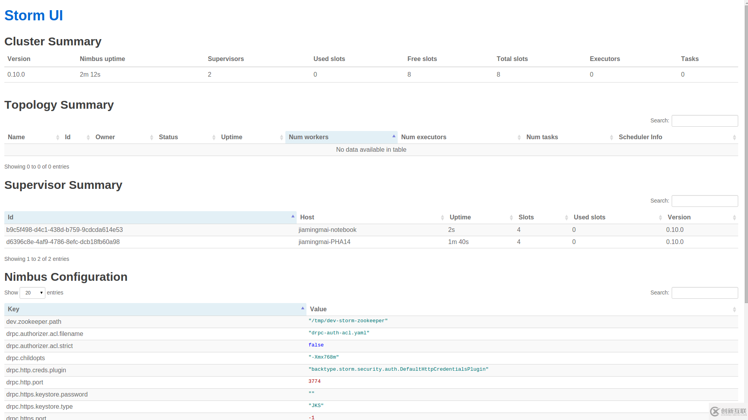Click value "drpc-auth-acl.yaml"
This screenshot has height=420, width=748.
tap(339, 333)
